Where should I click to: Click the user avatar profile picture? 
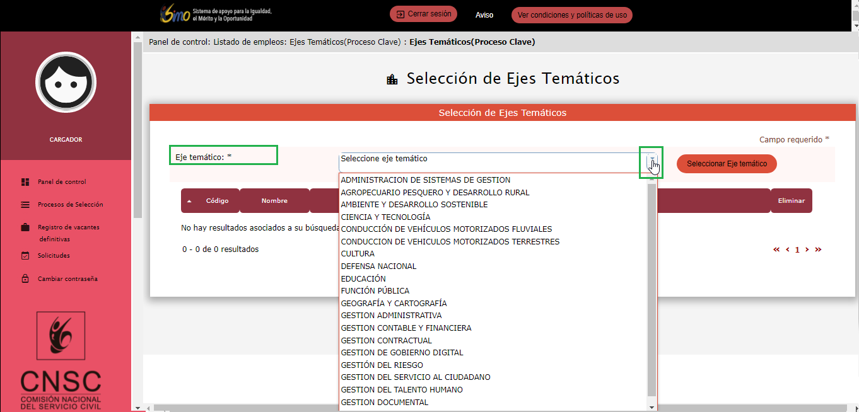click(66, 82)
